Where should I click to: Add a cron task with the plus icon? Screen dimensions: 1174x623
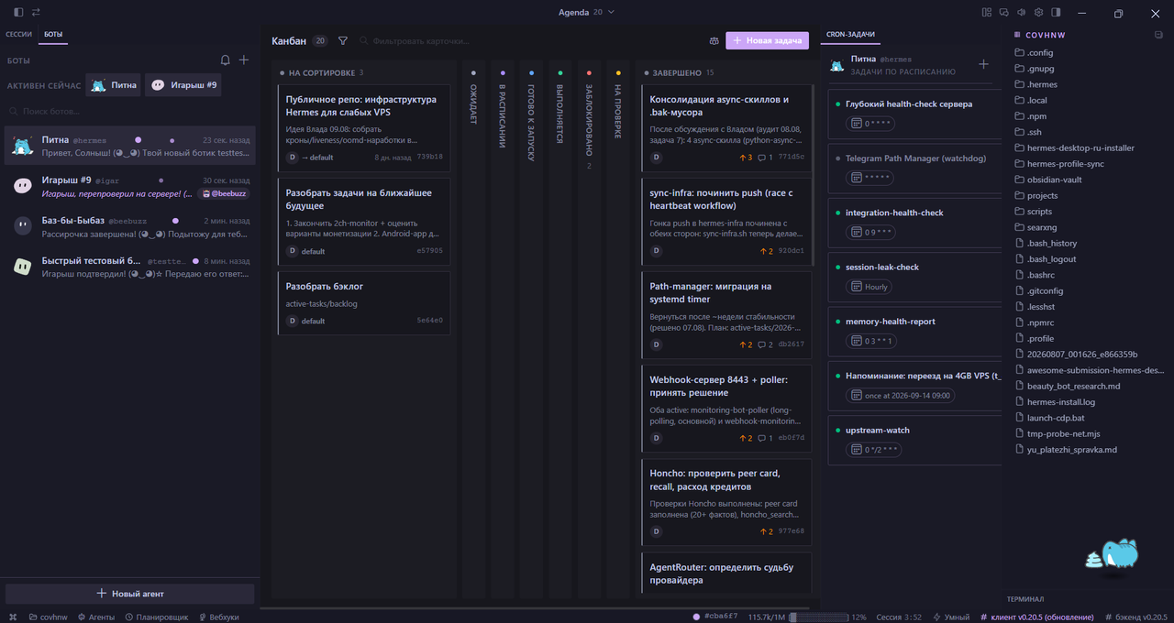pos(984,64)
